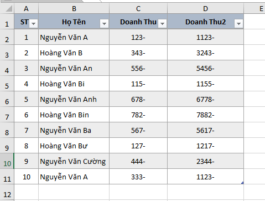Click the cell showing 7882-
Viewport: 265px width, 201px height.
(205, 115)
